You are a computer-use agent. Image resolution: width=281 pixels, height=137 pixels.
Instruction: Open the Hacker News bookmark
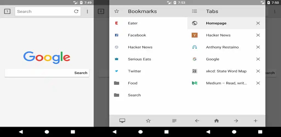[x=148, y=47]
